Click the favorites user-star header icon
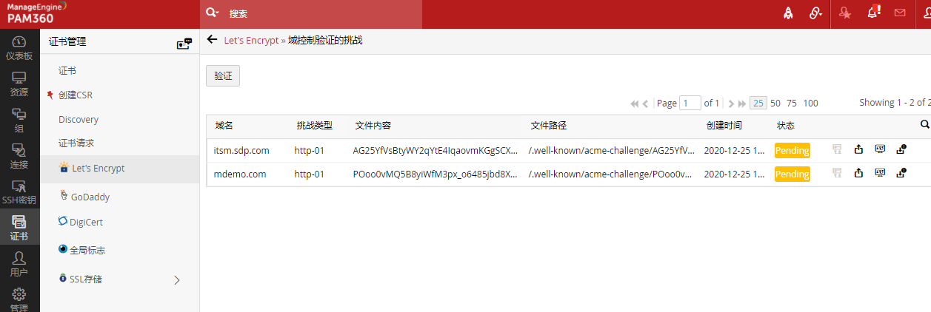The height and width of the screenshot is (312, 931). [x=845, y=13]
